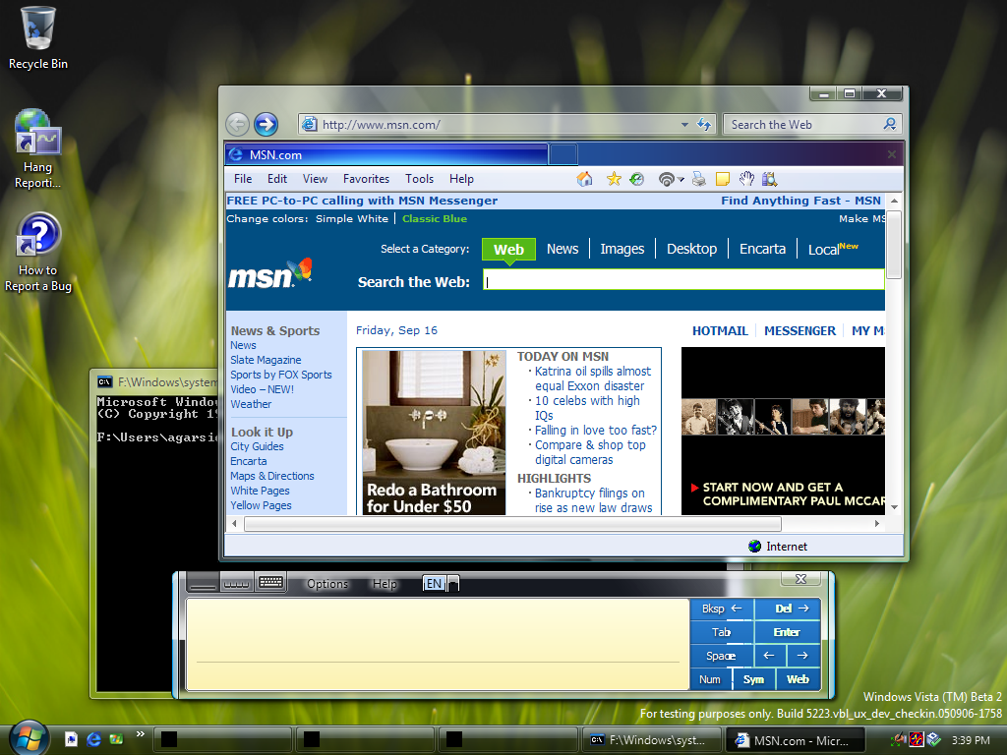
Task: Click the Recycle Bin desktop icon
Action: (38, 37)
